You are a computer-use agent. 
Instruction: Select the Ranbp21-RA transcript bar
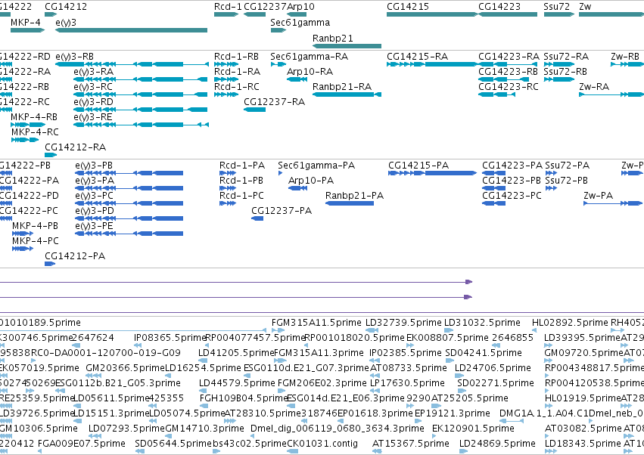[x=347, y=94]
